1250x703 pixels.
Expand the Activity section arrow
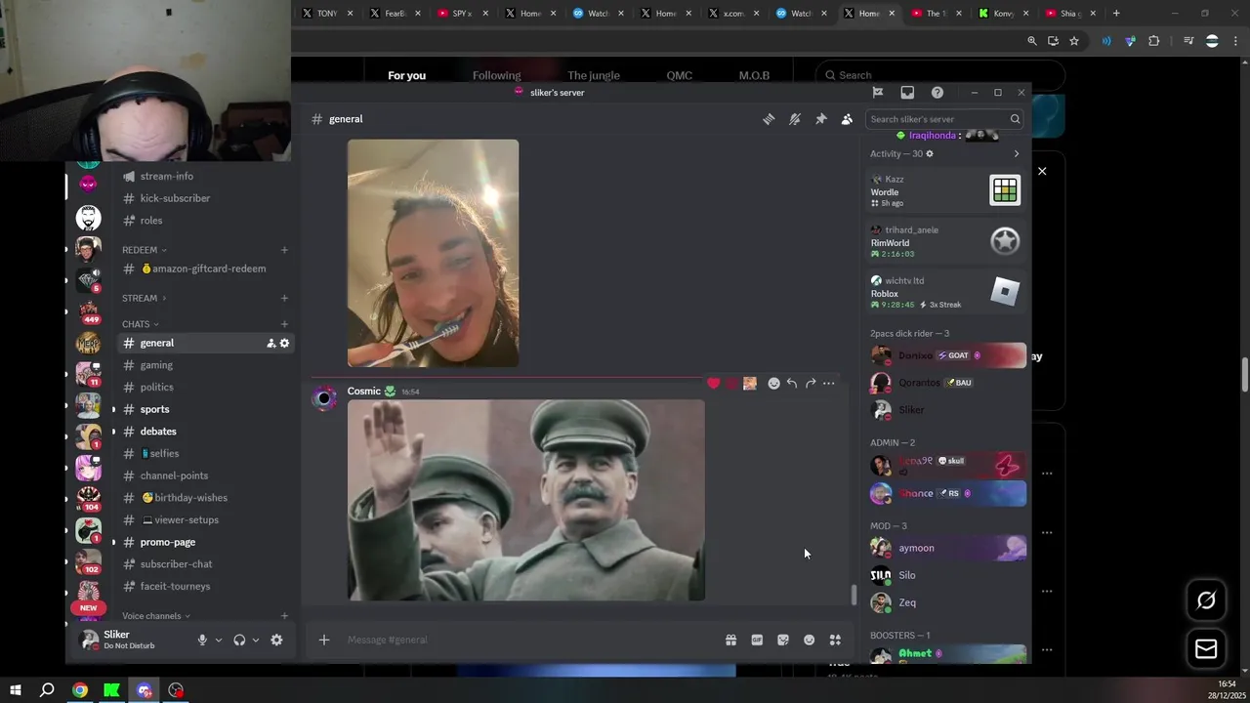point(1016,154)
